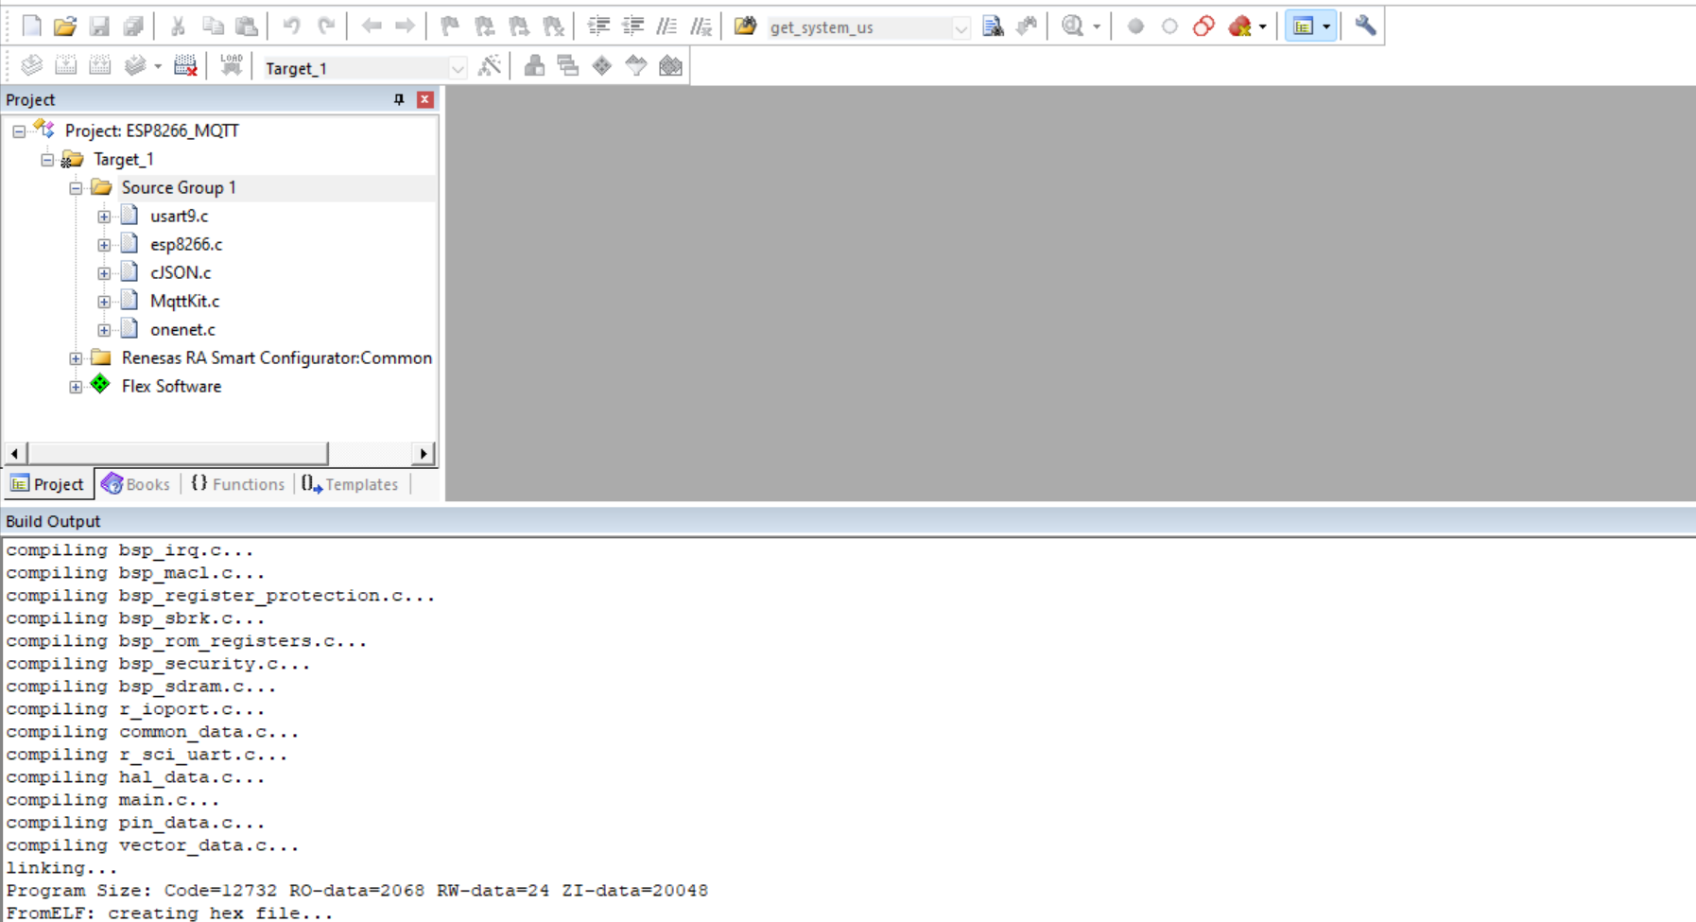The height and width of the screenshot is (922, 1696).
Task: Click the get_system_us search input field
Action: 858,27
